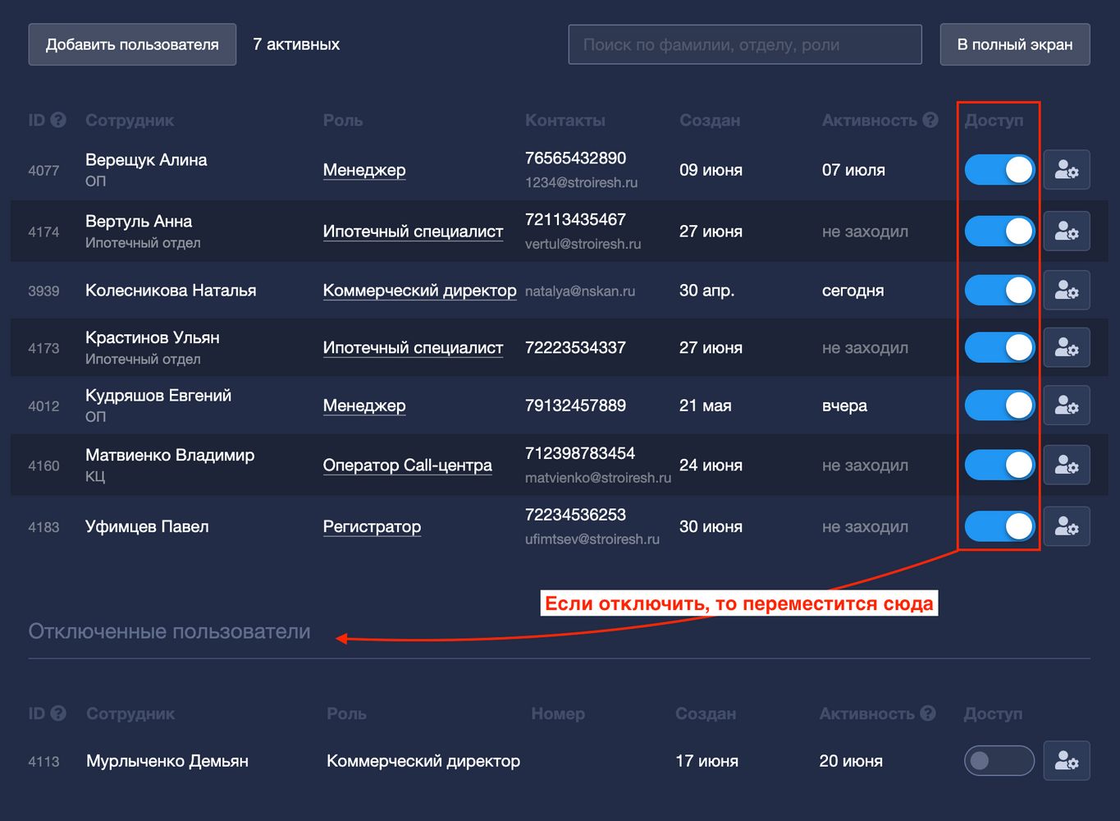Open Менеджер role link for Кудряшов Евгений
1120x821 pixels.
tap(364, 406)
